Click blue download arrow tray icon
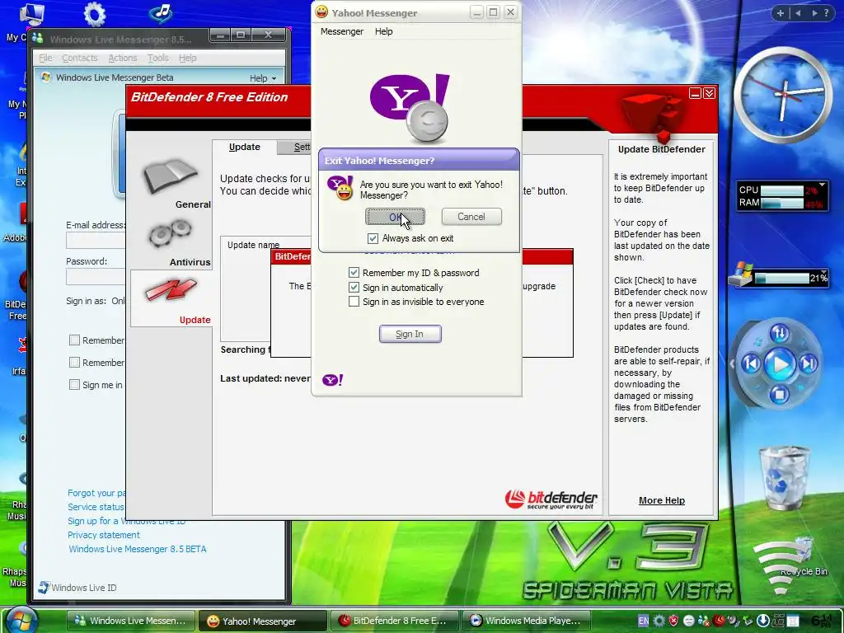This screenshot has height=633, width=844. coord(762,621)
